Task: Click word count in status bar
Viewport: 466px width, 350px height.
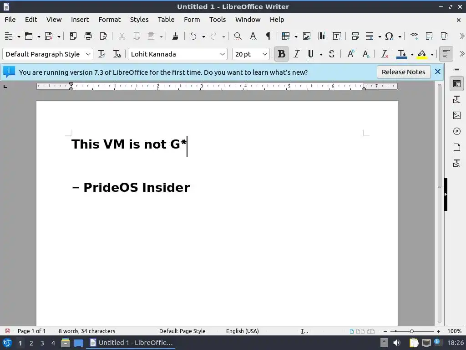Action: click(87, 331)
